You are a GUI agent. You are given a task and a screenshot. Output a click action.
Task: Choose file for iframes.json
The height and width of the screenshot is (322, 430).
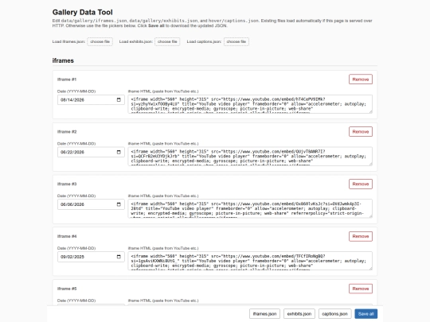(x=100, y=41)
